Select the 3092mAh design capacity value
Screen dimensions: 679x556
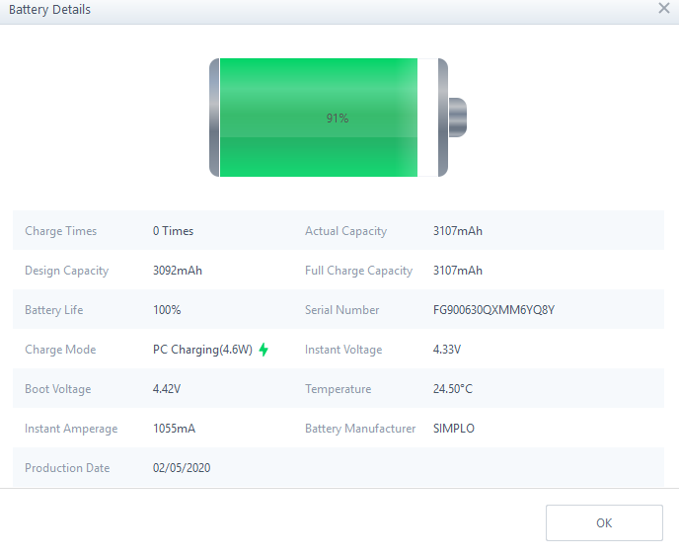pos(178,271)
